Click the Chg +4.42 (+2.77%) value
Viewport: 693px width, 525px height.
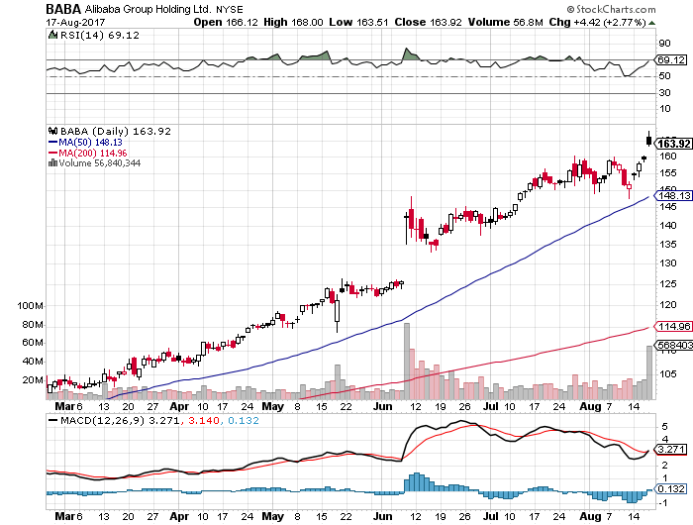(x=598, y=22)
